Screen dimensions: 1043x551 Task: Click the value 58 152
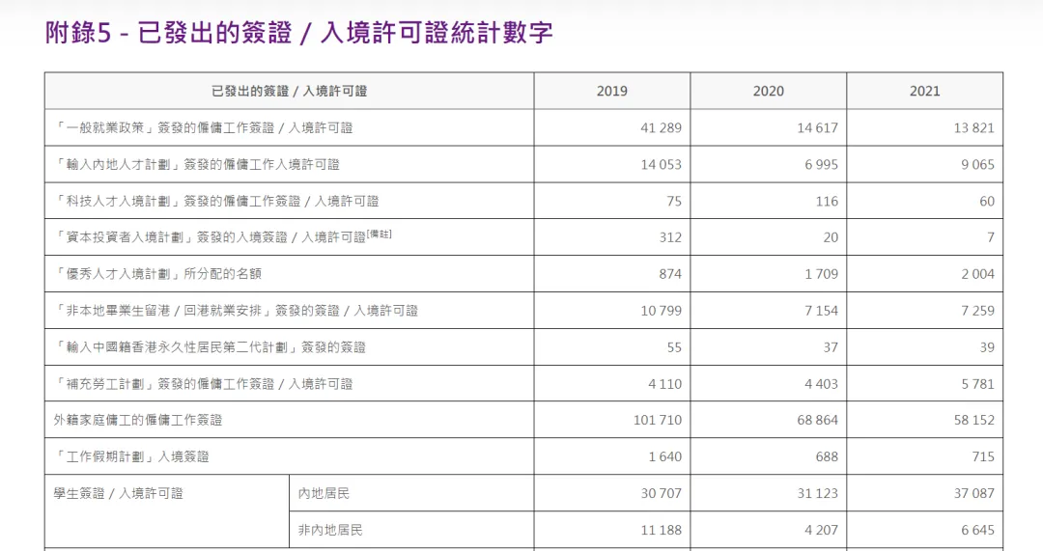(973, 420)
